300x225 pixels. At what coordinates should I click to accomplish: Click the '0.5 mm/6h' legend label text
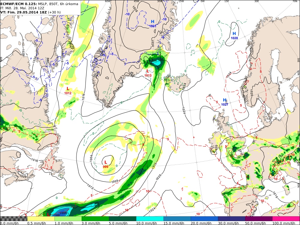[x=37, y=223]
